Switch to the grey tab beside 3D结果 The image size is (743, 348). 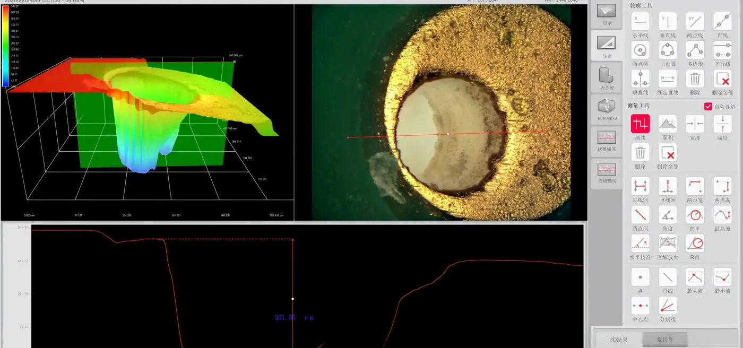click(x=664, y=340)
